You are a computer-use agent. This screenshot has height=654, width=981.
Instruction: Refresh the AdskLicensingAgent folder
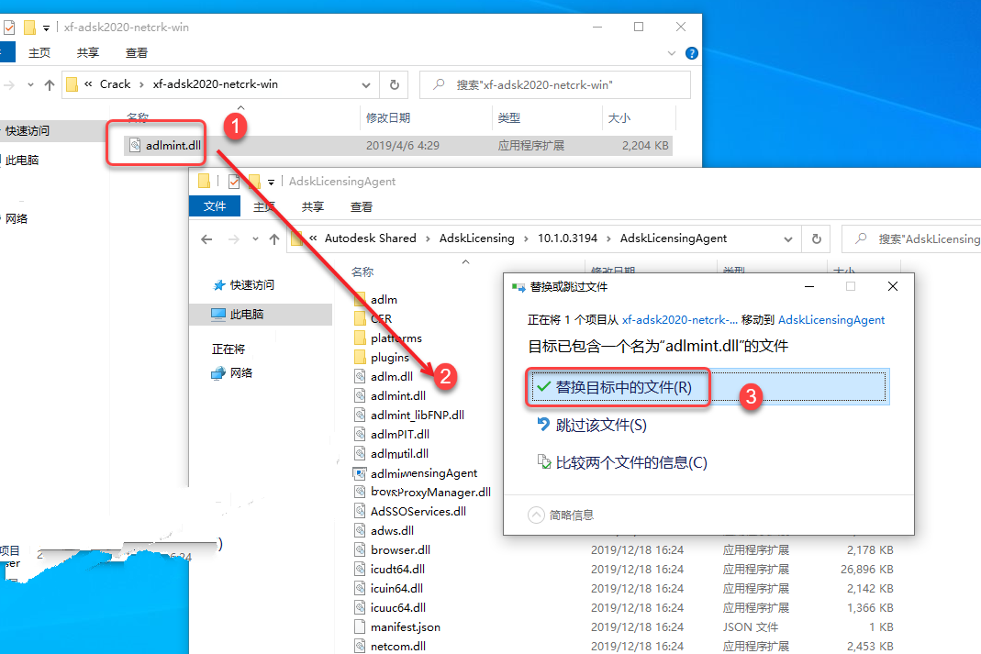817,238
